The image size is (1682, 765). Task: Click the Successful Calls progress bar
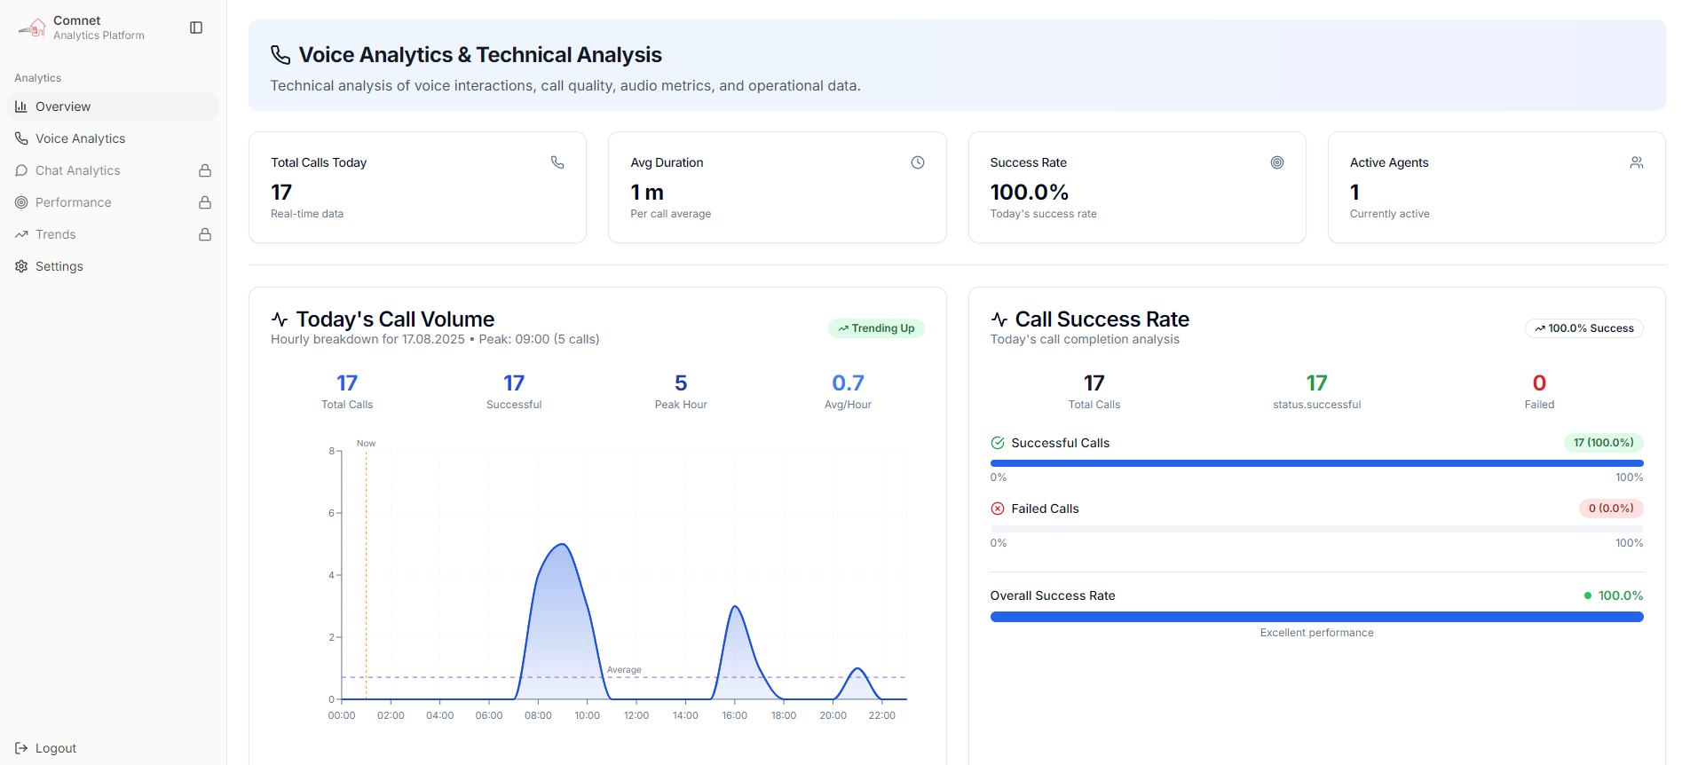[x=1316, y=463]
